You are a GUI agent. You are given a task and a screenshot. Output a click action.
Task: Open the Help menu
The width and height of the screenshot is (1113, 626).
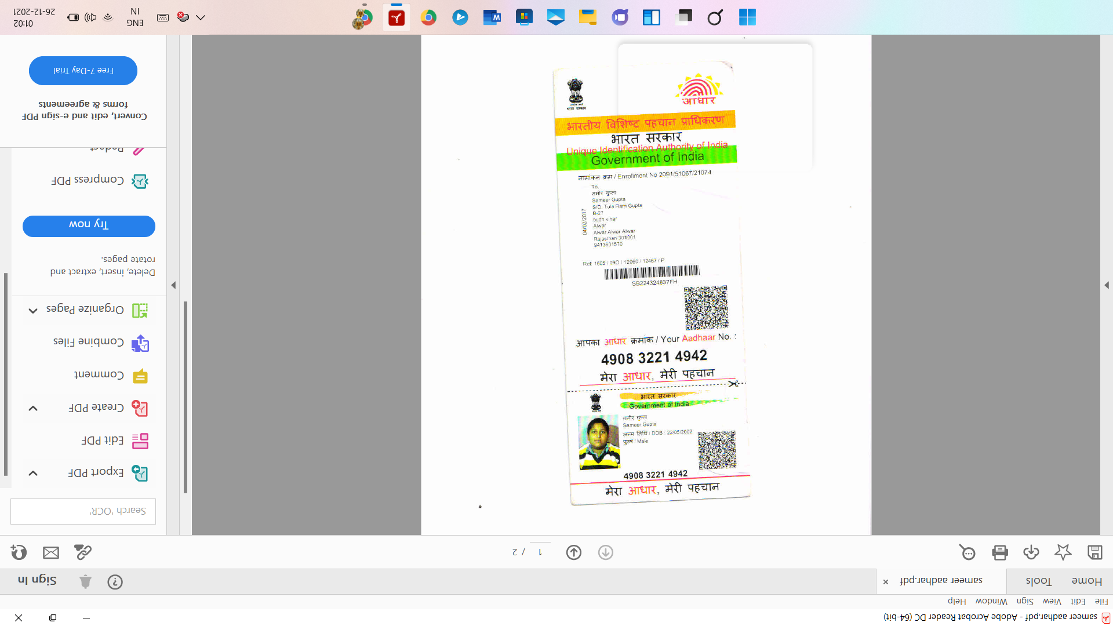point(956,602)
